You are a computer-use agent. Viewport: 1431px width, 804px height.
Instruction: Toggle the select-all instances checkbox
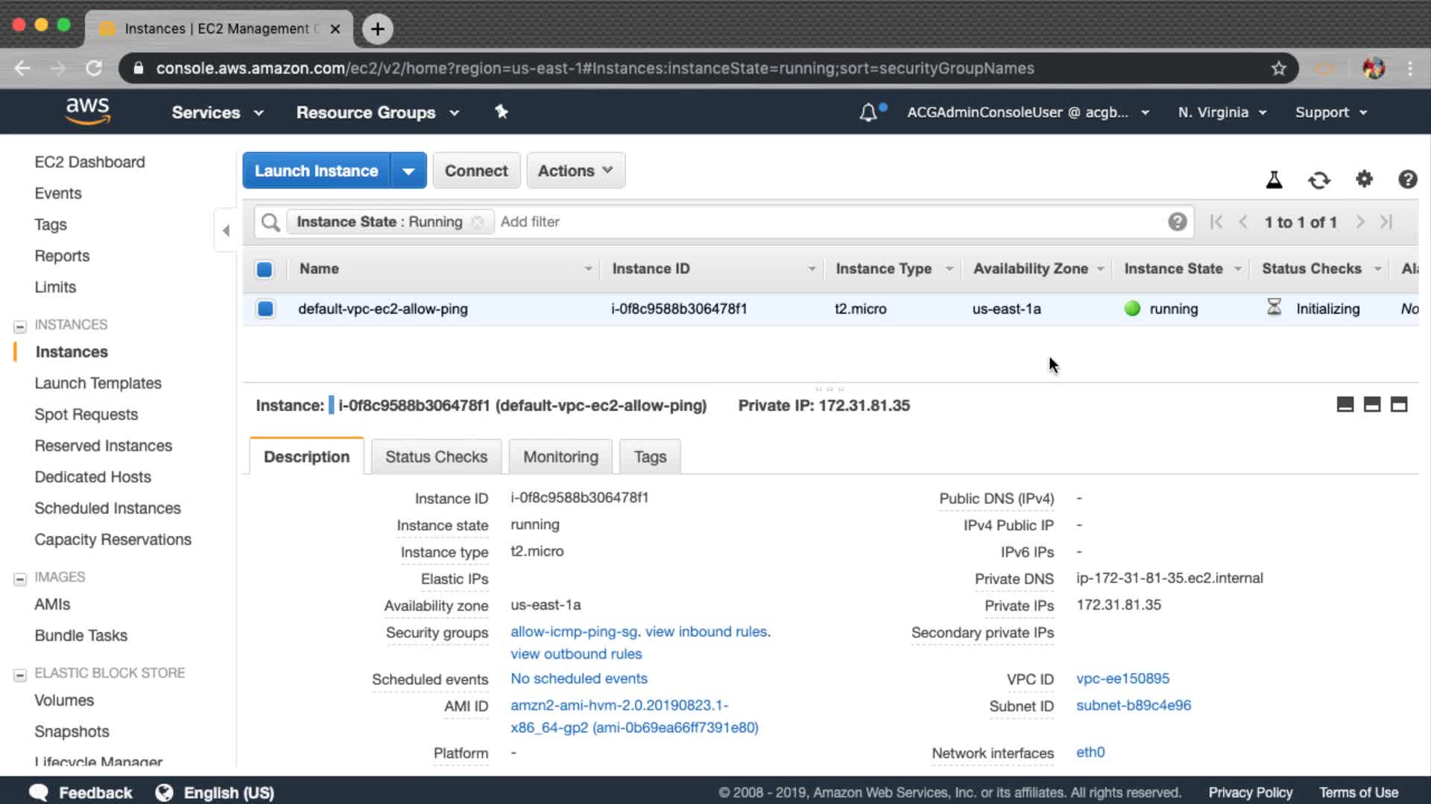point(265,269)
